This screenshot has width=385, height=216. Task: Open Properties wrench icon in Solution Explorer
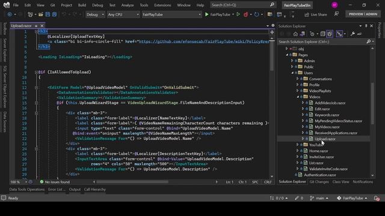353,34
